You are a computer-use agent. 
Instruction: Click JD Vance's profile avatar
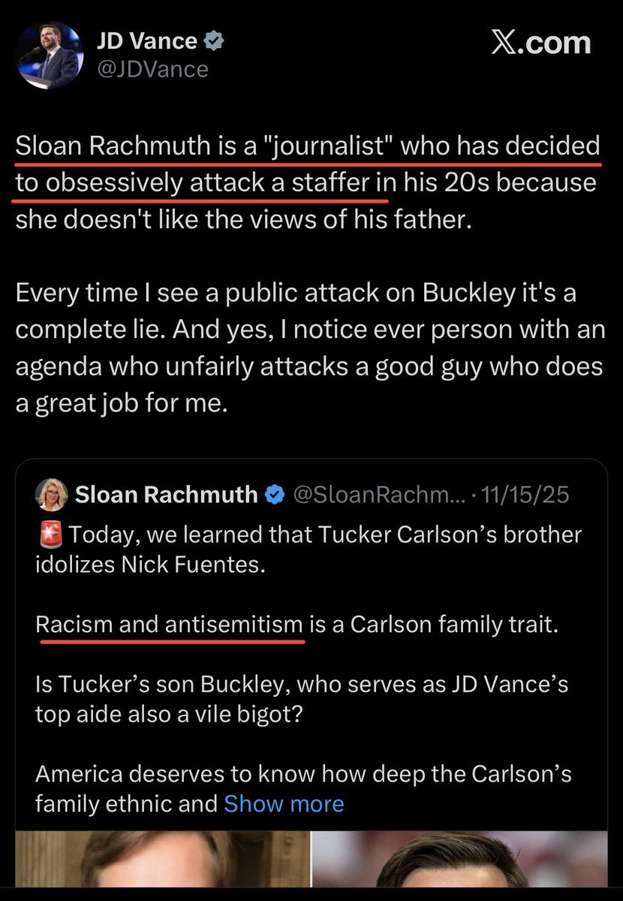49,55
